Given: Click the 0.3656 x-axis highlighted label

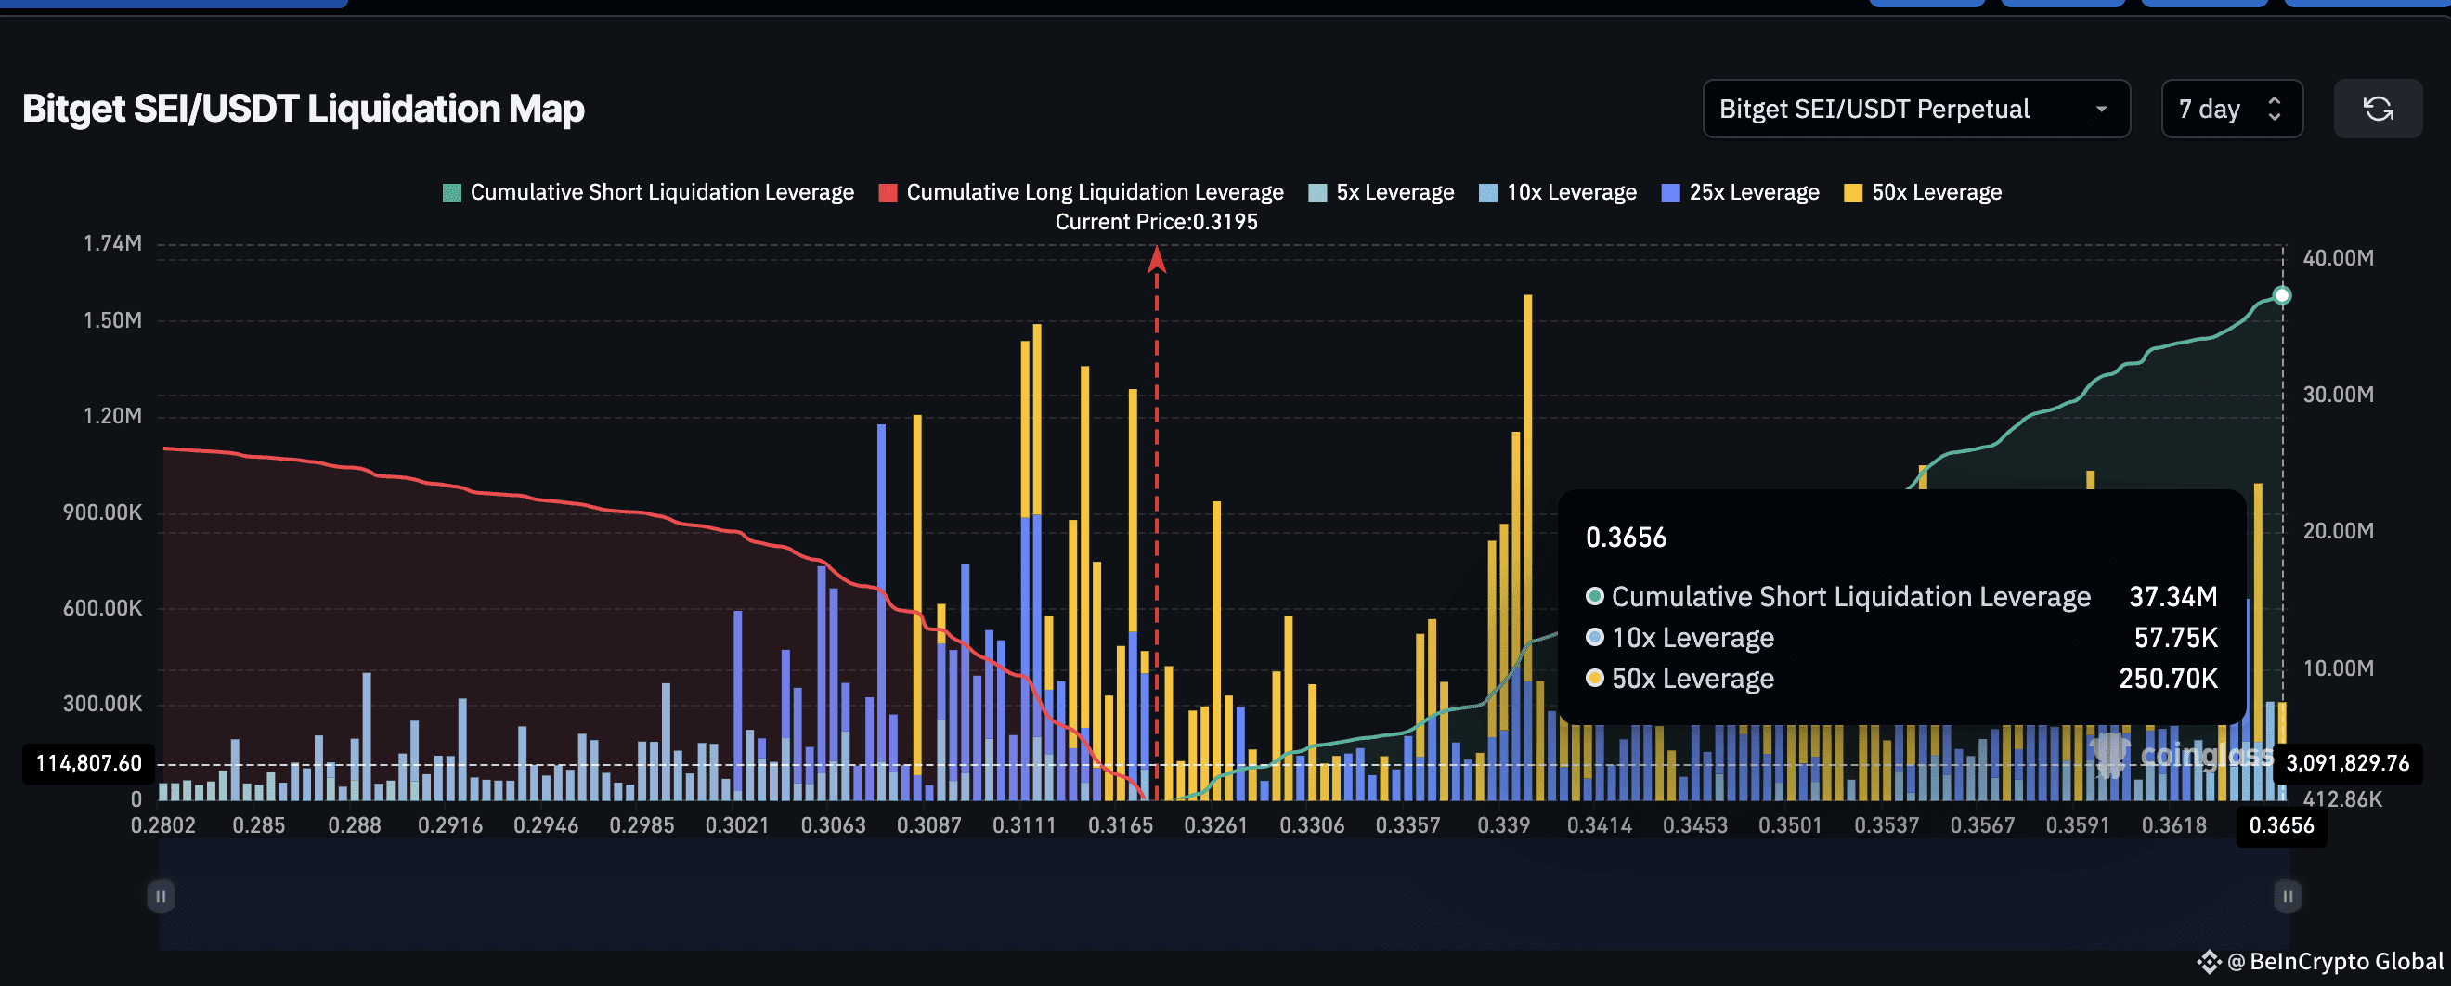Looking at the screenshot, I should coord(2282,825).
